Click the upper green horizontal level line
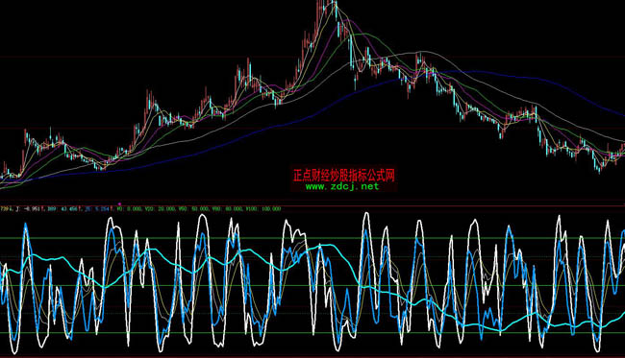 point(312,238)
